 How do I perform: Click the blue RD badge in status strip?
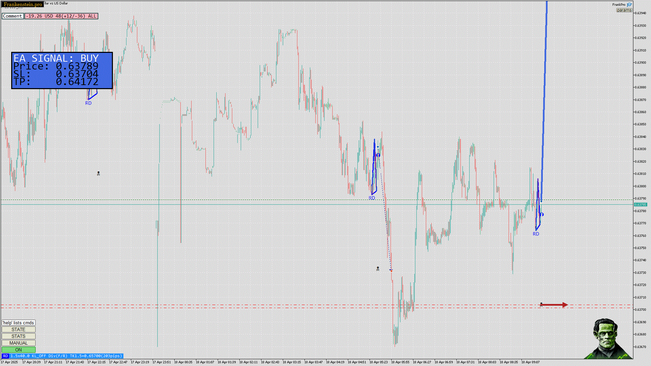pos(5,356)
